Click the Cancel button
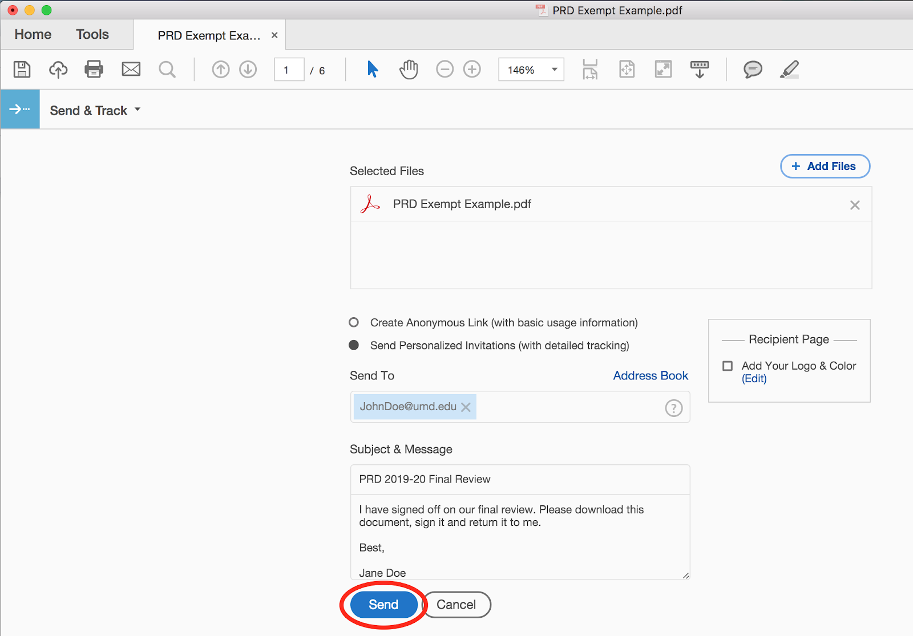The image size is (913, 636). 457,605
